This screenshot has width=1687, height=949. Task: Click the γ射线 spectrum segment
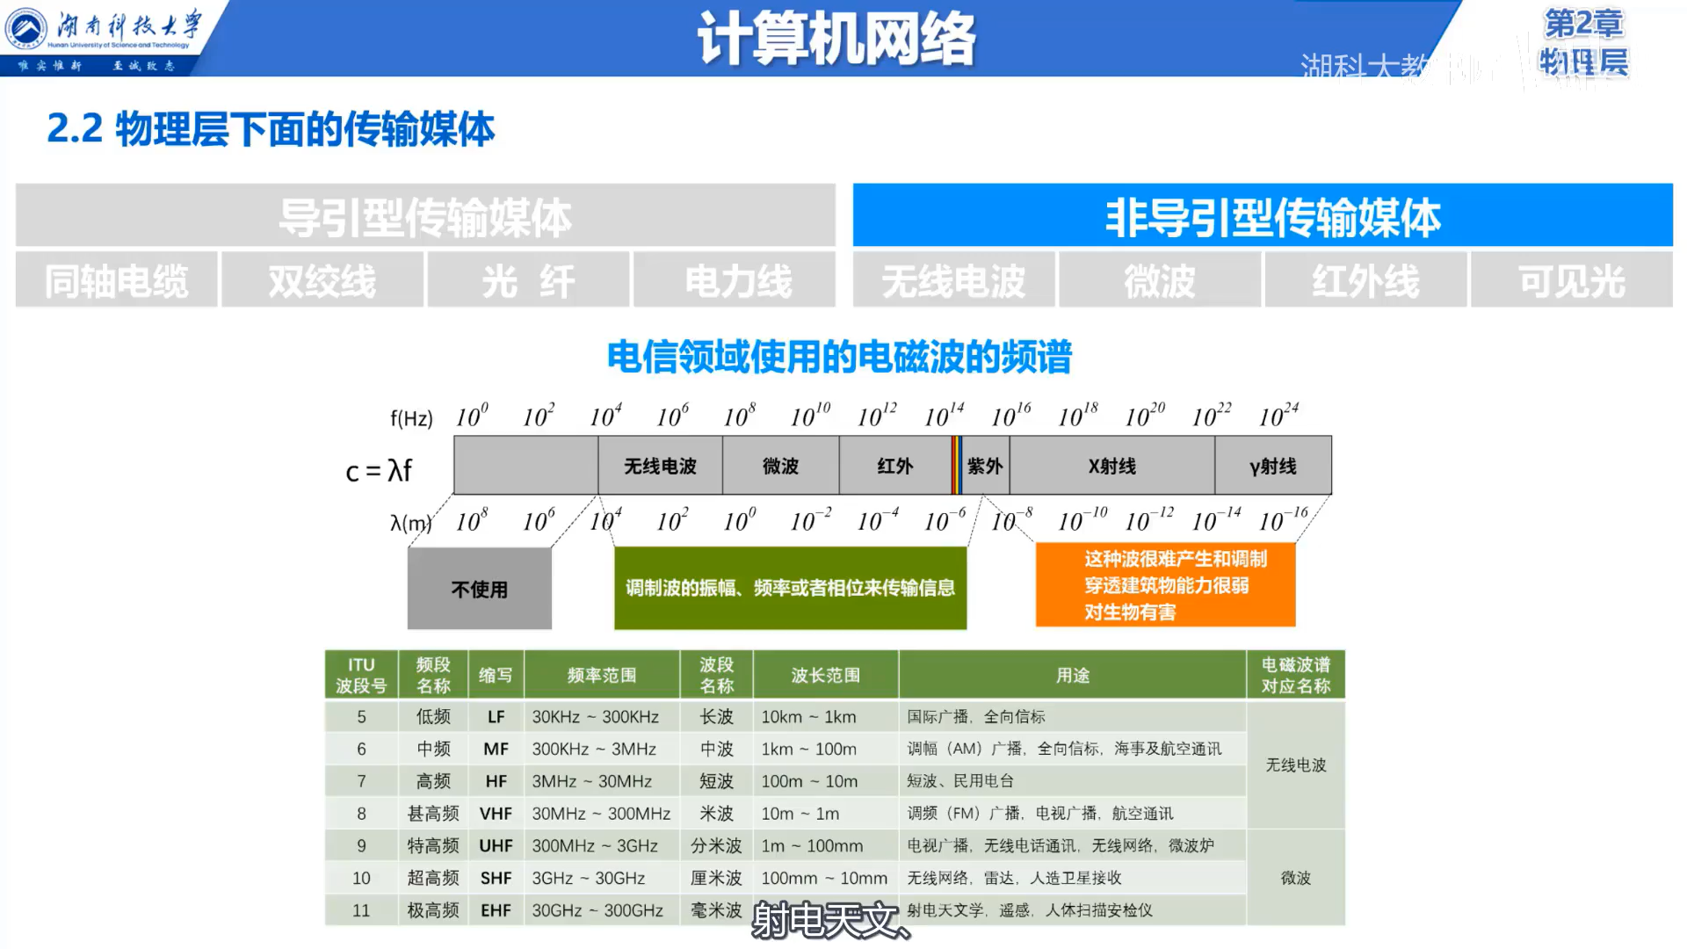pyautogui.click(x=1273, y=466)
